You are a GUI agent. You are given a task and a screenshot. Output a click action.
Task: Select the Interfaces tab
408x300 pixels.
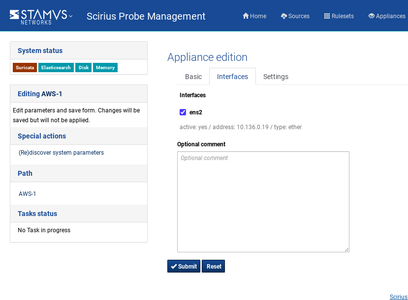[x=232, y=77]
